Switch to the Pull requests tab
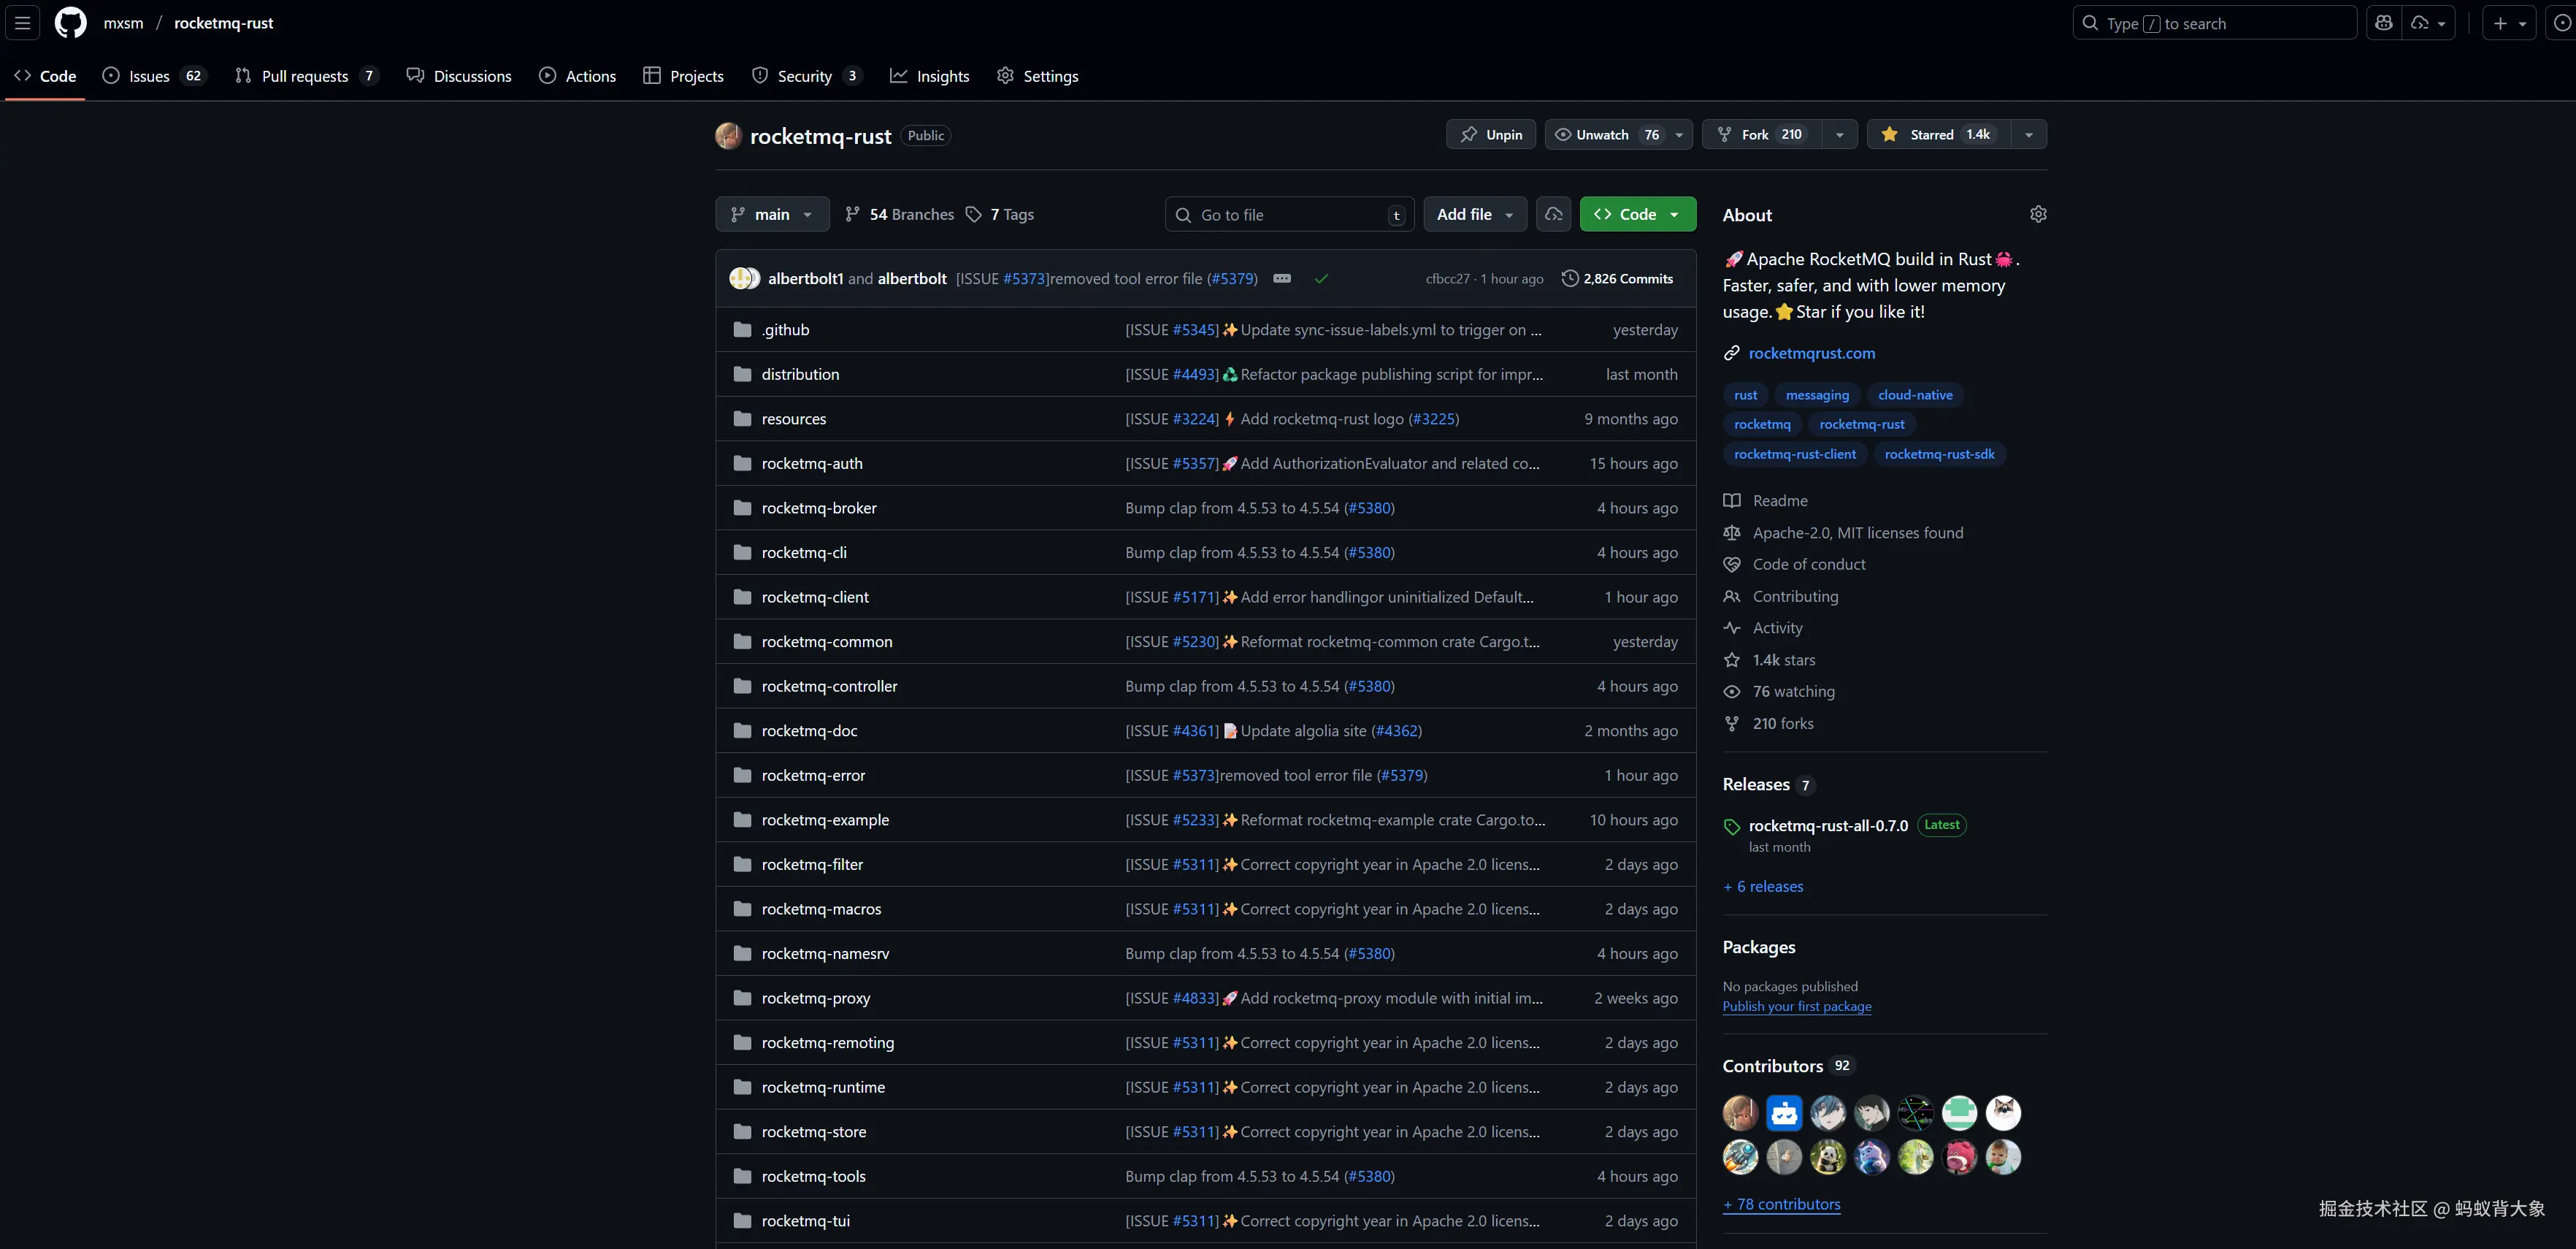The width and height of the screenshot is (2576, 1249). pyautogui.click(x=304, y=76)
